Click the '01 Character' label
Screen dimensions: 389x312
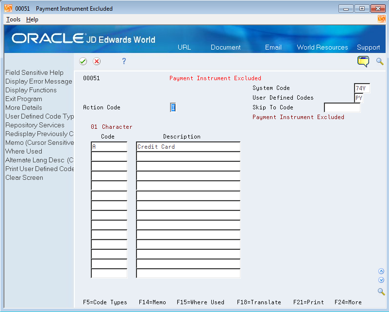pyautogui.click(x=112, y=127)
